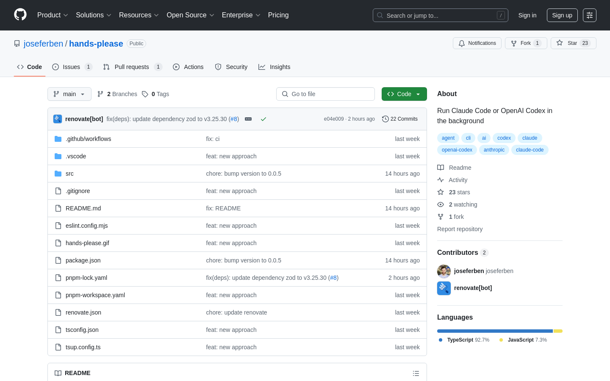
Task: Open commit 'chore: update renovate' message
Action: pyautogui.click(x=236, y=312)
